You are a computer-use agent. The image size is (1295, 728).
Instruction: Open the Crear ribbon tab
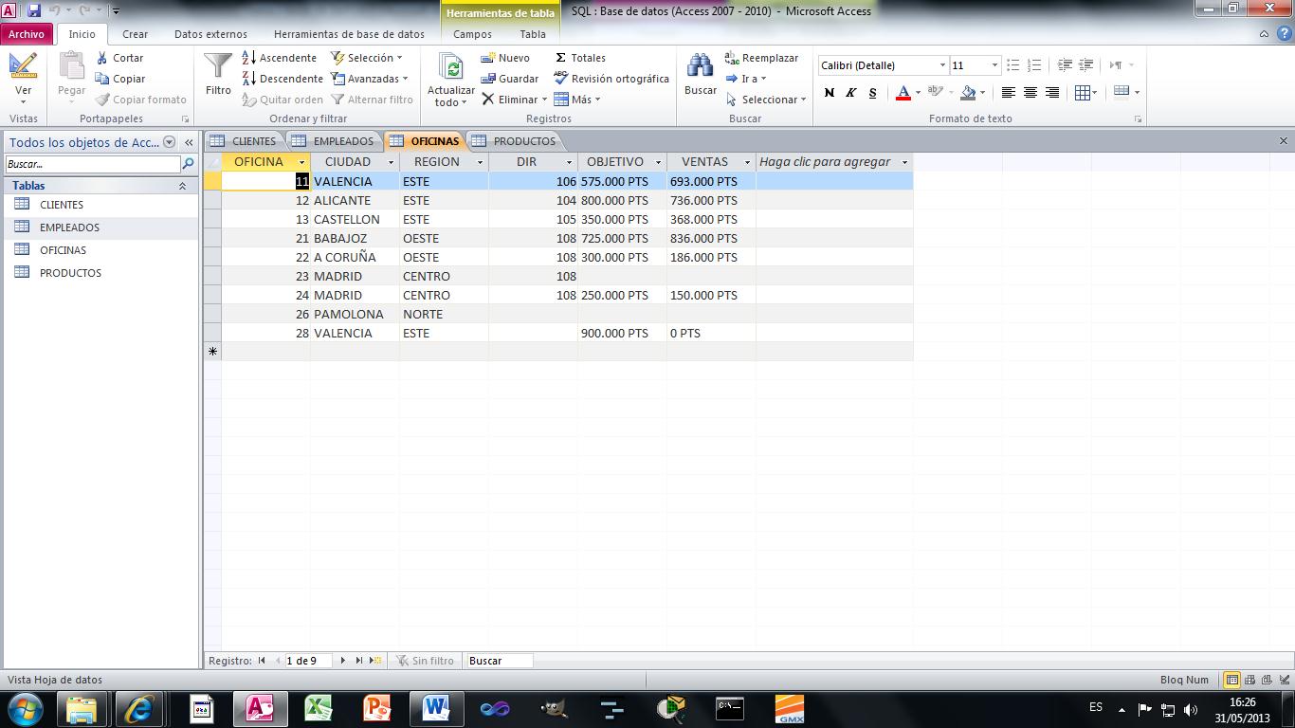(135, 33)
